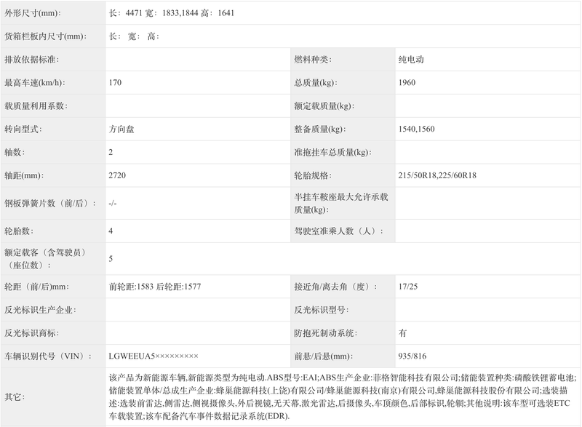Select the fuel type value 纯电动

(x=411, y=60)
